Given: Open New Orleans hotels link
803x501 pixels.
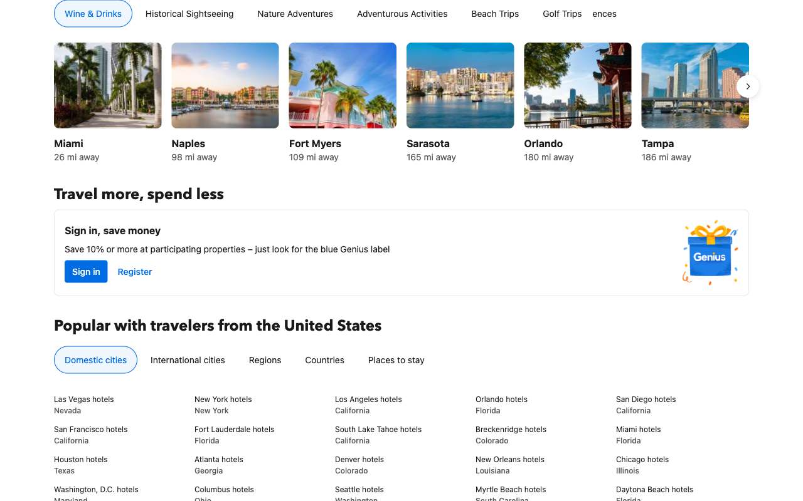Looking at the screenshot, I should point(510,460).
